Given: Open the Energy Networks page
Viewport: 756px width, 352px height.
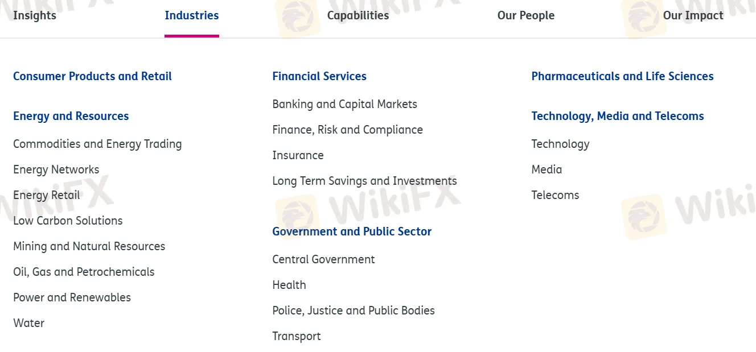Looking at the screenshot, I should coord(56,169).
